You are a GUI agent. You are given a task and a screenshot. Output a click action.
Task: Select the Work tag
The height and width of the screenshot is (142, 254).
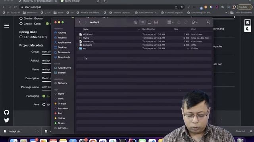61,99
